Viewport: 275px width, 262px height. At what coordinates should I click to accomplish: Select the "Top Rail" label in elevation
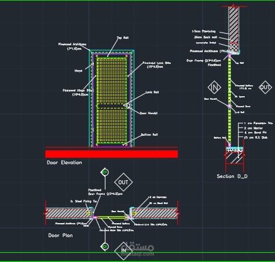pos(123,38)
